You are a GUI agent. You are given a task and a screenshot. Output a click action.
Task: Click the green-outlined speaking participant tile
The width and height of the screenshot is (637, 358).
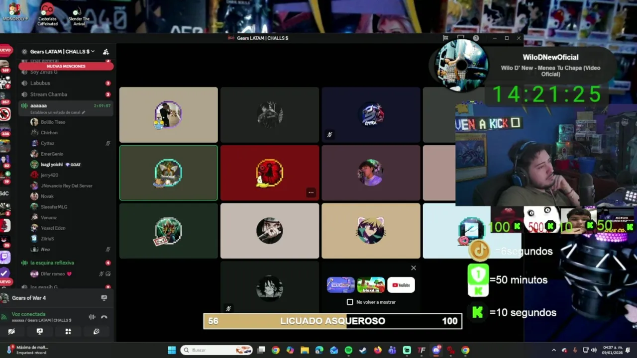coord(169,173)
